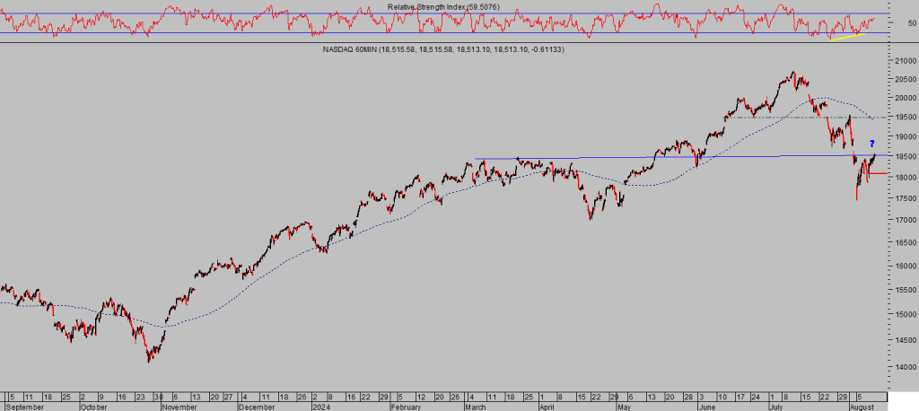This screenshot has height=411, width=919.
Task: Click the 16000 price axis label
Action: pyautogui.click(x=904, y=266)
